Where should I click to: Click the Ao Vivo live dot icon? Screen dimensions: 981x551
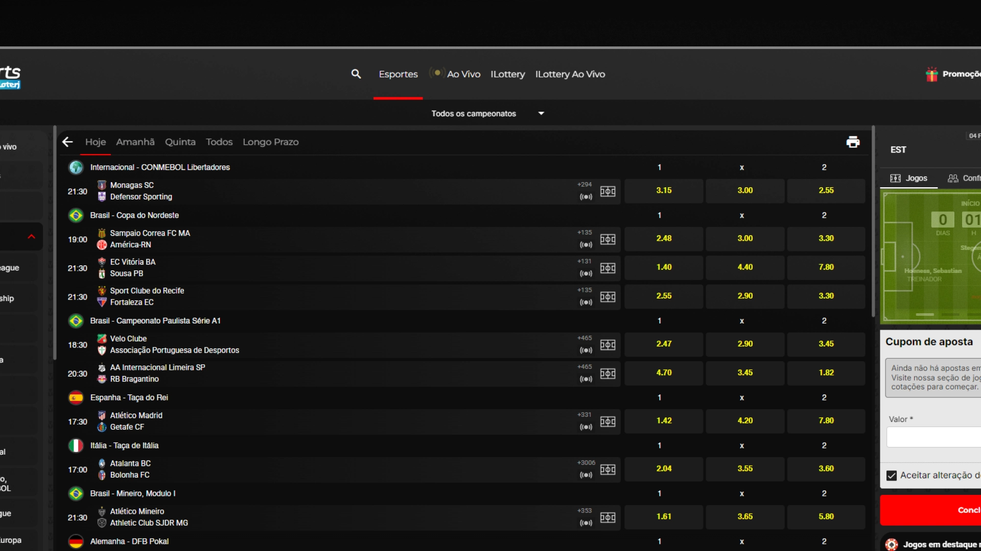coord(437,73)
